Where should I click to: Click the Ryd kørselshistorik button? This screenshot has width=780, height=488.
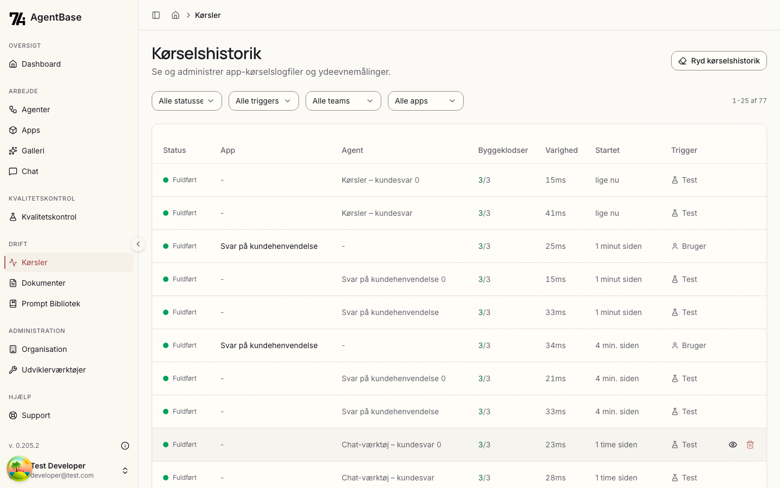pyautogui.click(x=719, y=61)
